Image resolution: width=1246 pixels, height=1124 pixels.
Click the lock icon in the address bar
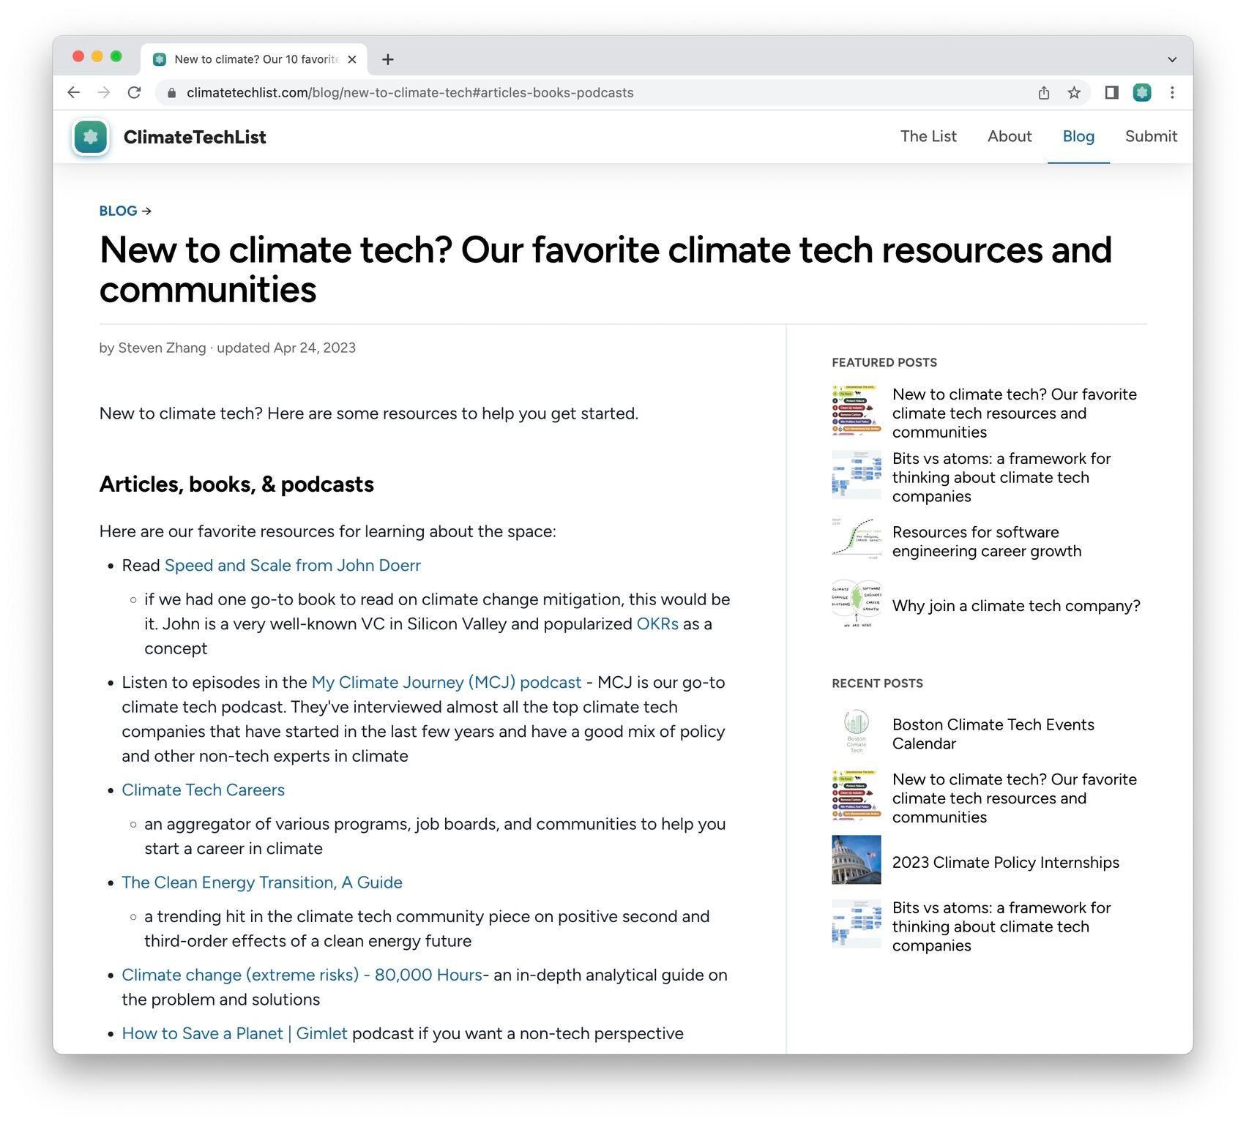click(172, 93)
